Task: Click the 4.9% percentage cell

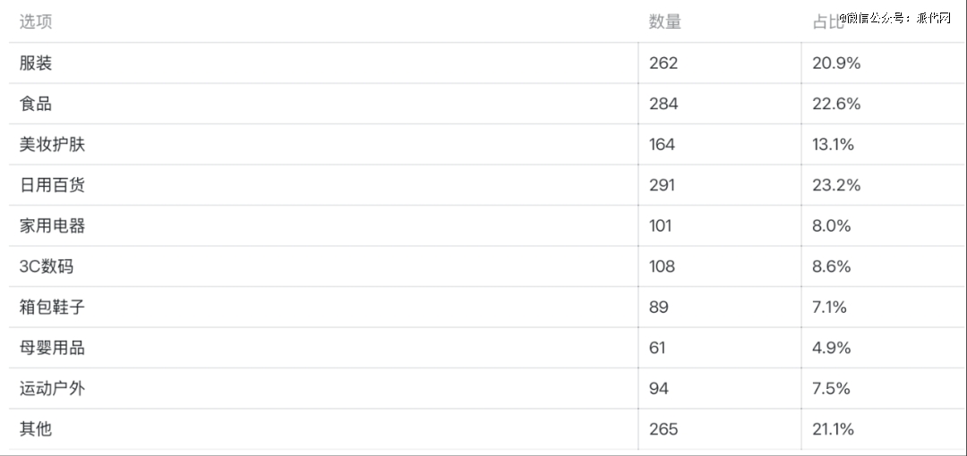Action: click(x=831, y=348)
